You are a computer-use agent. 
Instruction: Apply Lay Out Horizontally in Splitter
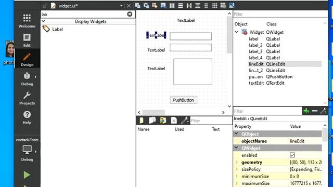189,6
